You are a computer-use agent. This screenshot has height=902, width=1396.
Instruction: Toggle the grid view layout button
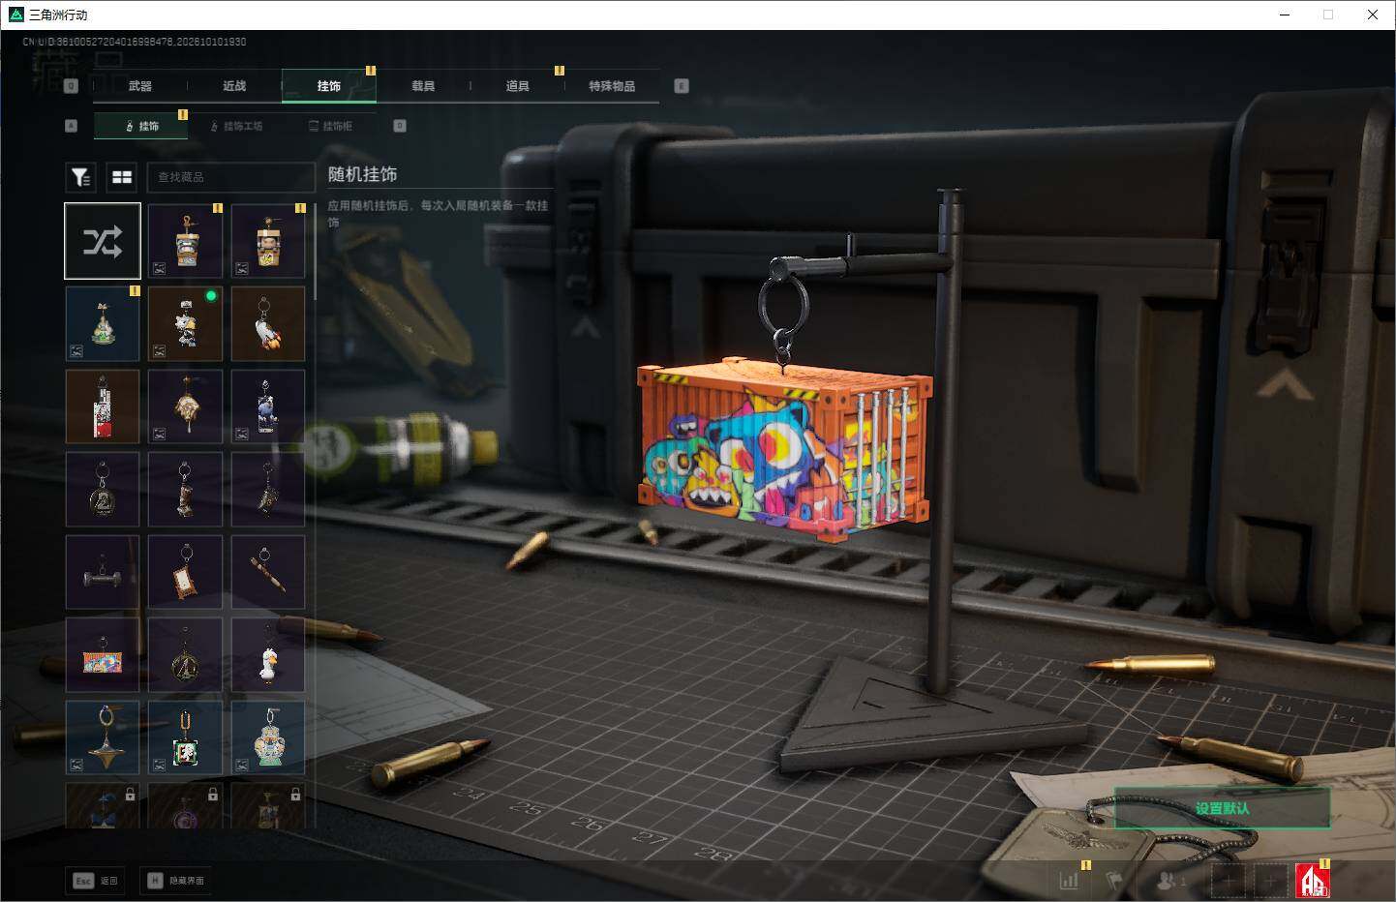[122, 177]
